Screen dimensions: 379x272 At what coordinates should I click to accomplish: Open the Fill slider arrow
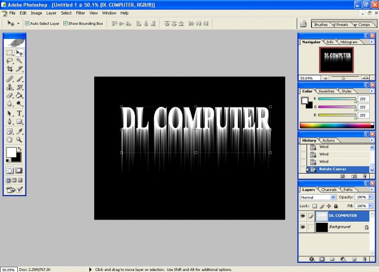(x=370, y=206)
